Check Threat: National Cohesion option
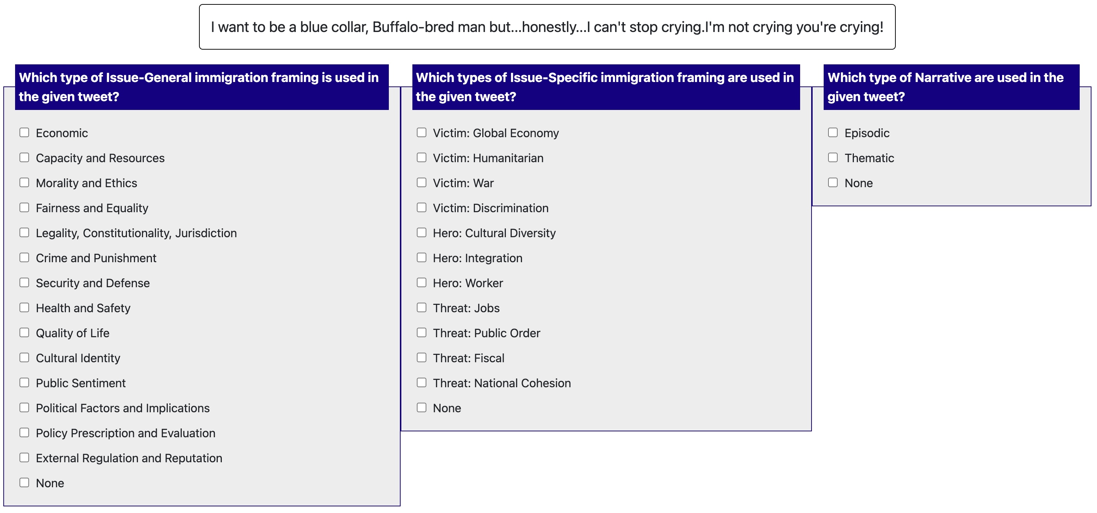The height and width of the screenshot is (513, 1097). click(422, 383)
